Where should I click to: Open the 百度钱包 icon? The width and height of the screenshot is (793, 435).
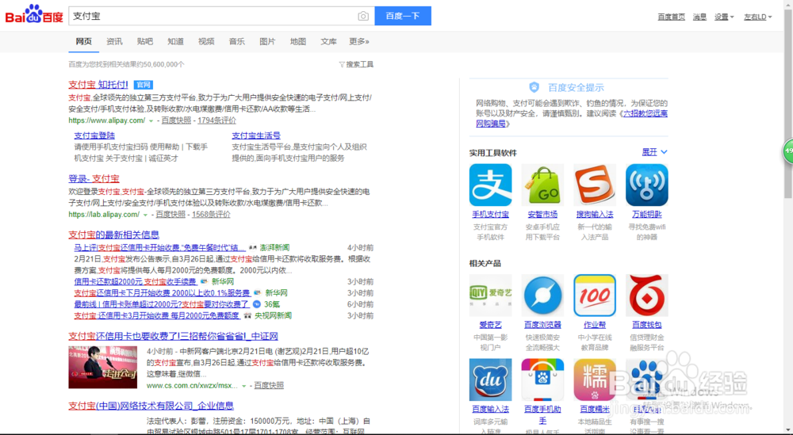(646, 296)
